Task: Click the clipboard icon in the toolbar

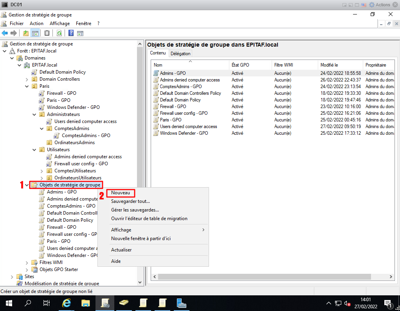Action: pos(47,33)
